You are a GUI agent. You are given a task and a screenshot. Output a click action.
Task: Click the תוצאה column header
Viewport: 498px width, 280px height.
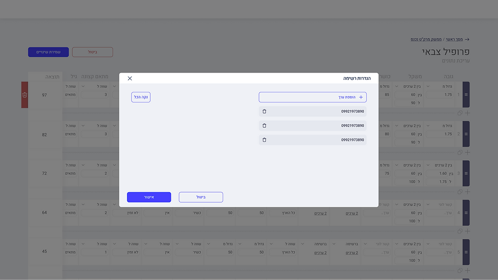point(52,77)
